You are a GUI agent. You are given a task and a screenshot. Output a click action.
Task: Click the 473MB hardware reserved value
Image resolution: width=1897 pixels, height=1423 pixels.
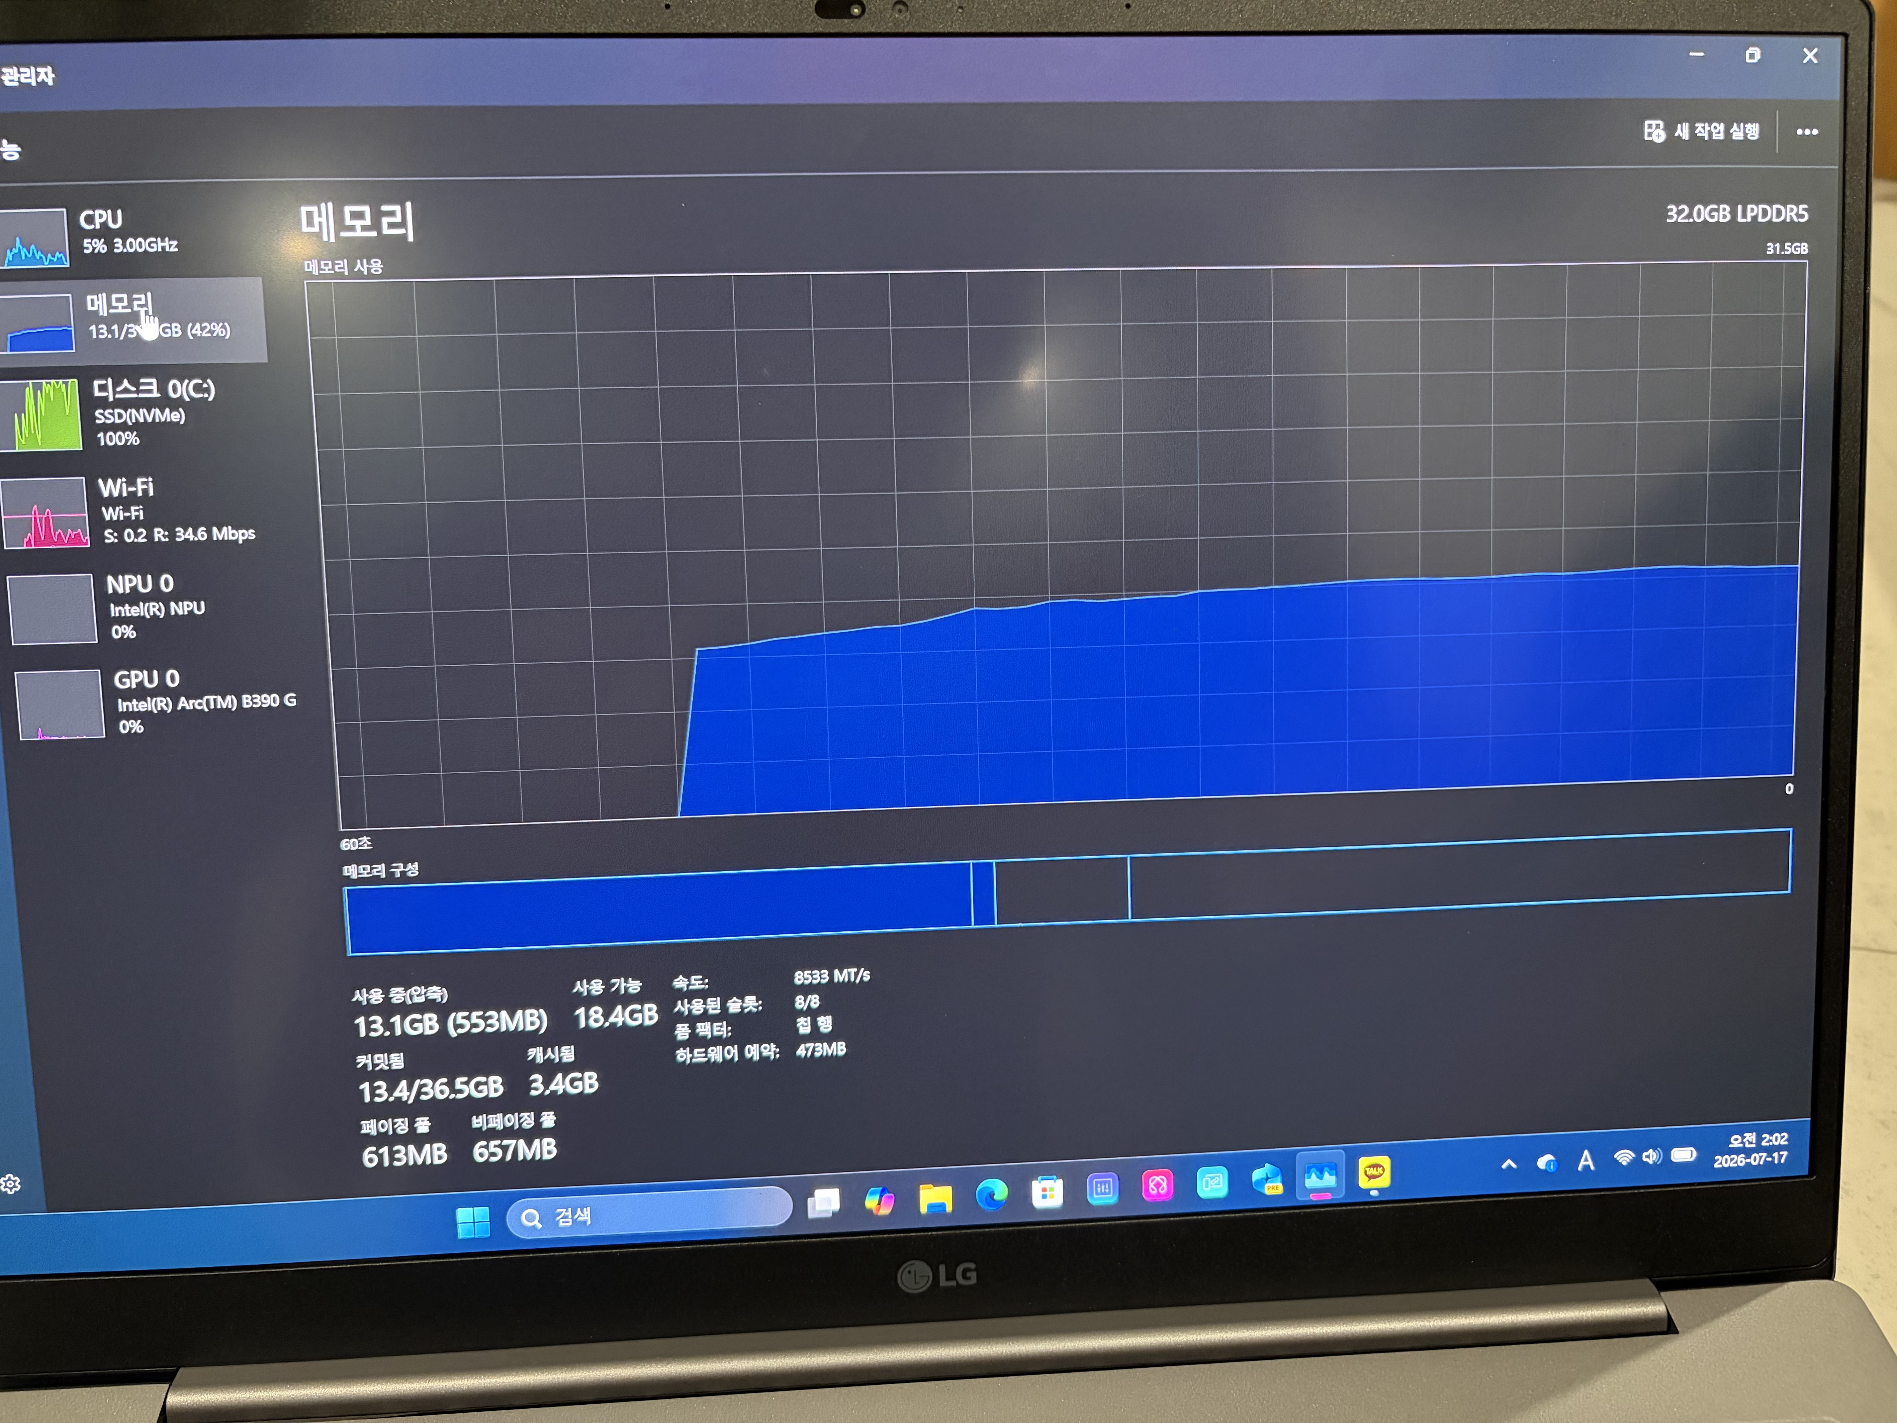coord(821,1050)
